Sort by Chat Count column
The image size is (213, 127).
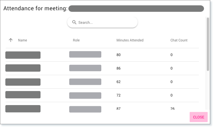coord(179,40)
